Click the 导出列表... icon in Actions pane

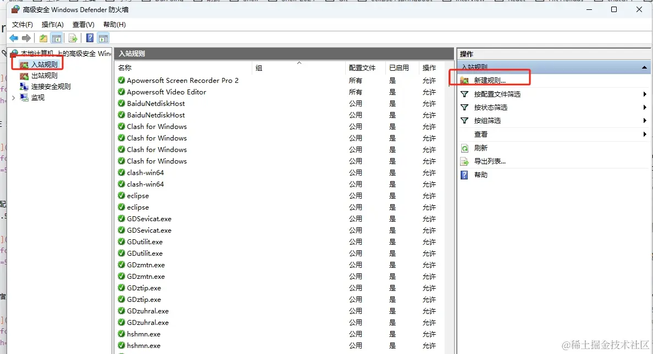pos(464,161)
